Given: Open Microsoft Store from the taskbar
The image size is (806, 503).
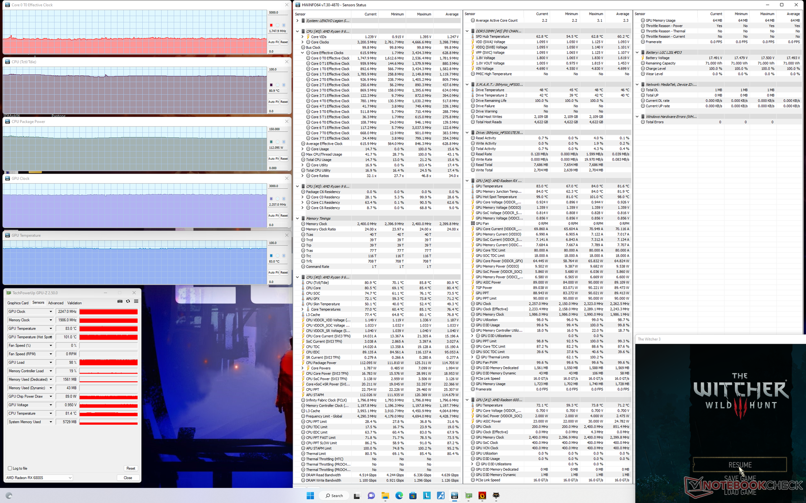Looking at the screenshot, I should [x=413, y=495].
